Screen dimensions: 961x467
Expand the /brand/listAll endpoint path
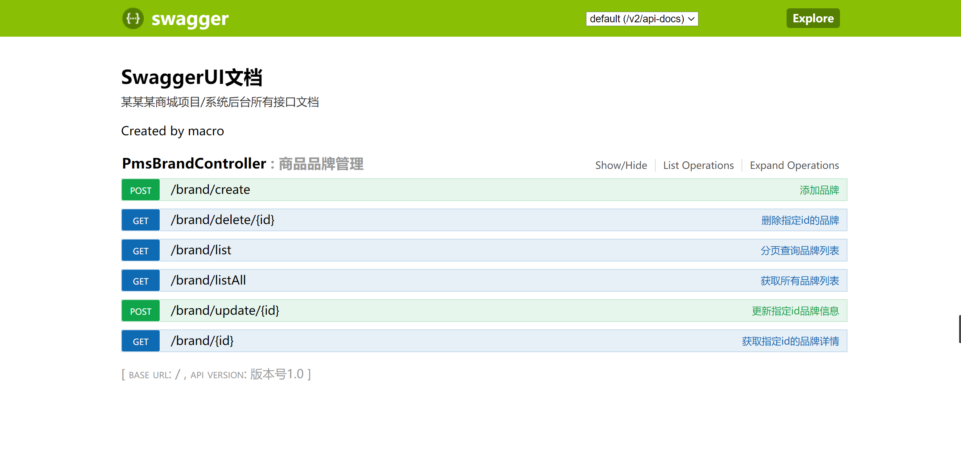tap(208, 280)
